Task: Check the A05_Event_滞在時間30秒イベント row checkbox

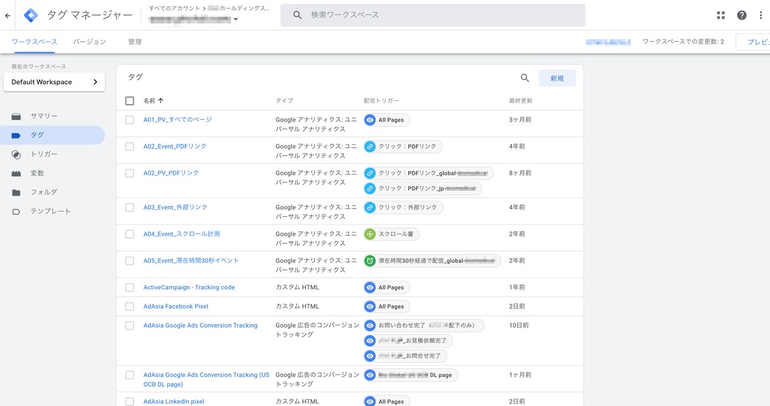Action: (x=130, y=260)
